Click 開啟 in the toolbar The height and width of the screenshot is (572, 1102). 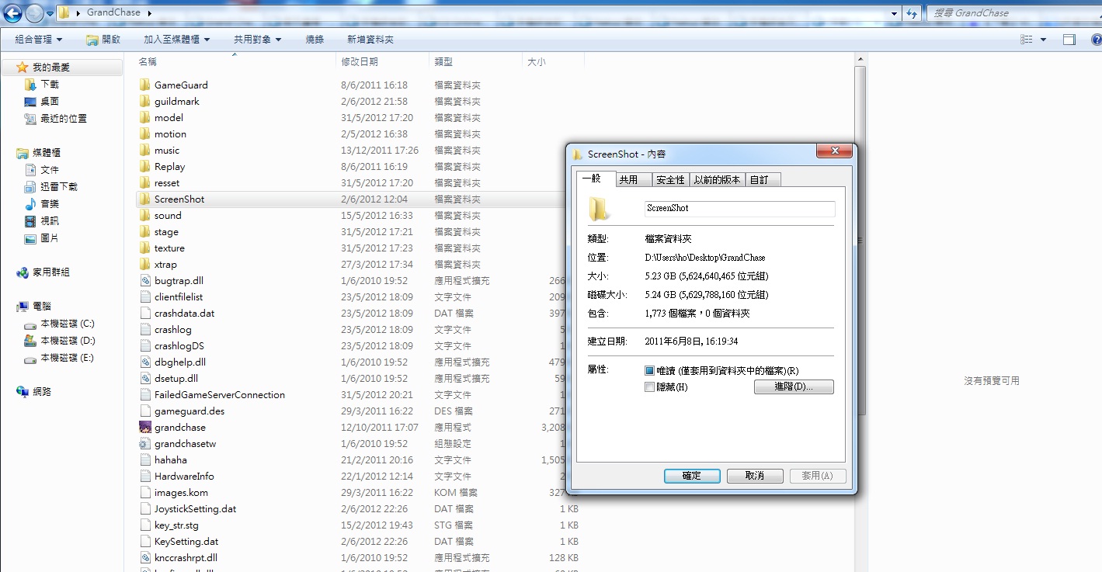tap(103, 40)
